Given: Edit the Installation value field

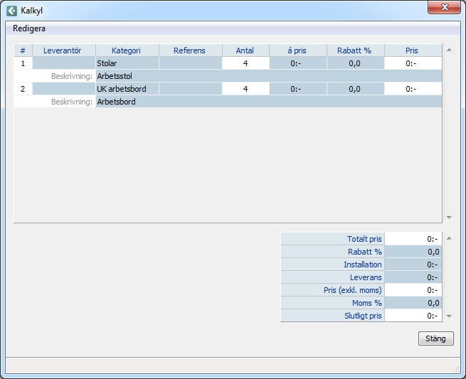Looking at the screenshot, I should pos(413,265).
